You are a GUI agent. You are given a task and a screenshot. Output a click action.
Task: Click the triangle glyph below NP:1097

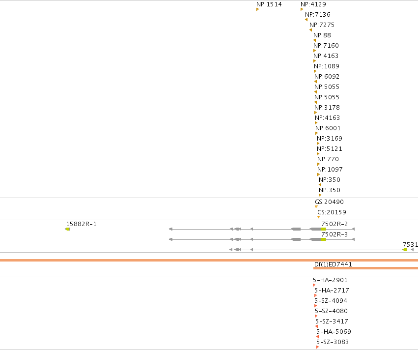pos(319,175)
